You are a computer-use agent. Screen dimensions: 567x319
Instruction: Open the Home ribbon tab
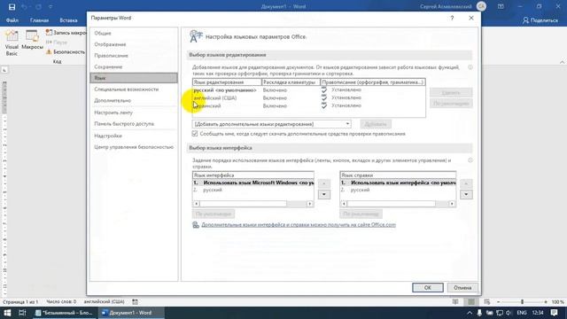[x=39, y=20]
